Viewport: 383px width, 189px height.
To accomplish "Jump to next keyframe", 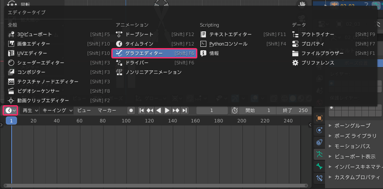I will click(x=176, y=111).
